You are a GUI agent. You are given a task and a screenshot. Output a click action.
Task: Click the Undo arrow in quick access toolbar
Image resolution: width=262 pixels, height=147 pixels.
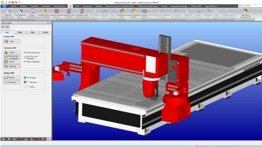coord(16,2)
